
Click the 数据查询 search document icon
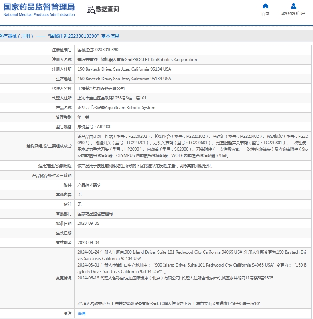pos(91,10)
